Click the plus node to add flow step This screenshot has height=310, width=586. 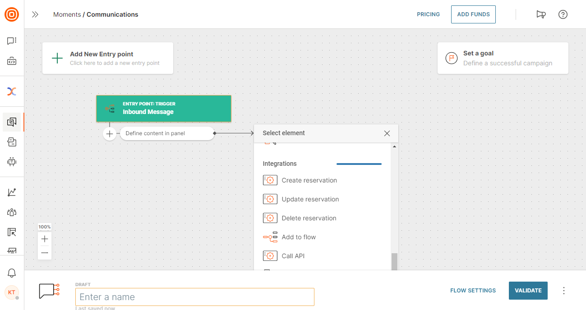(110, 133)
